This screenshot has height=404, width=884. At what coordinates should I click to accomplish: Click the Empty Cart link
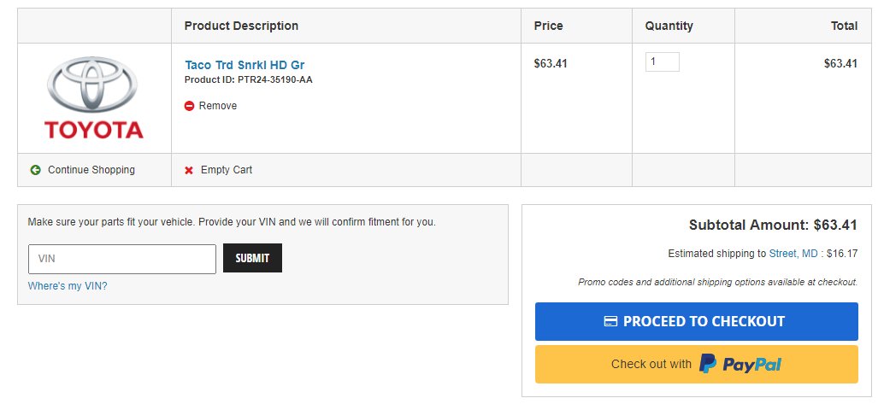(x=226, y=170)
